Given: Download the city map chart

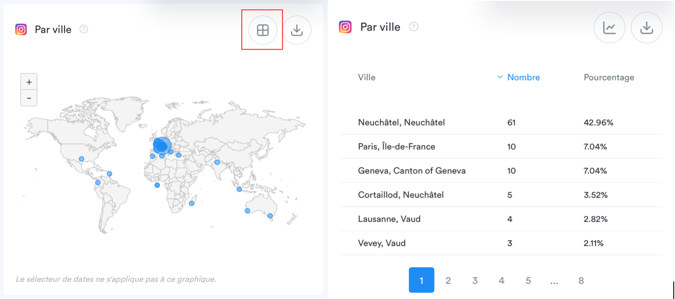Looking at the screenshot, I should click(297, 30).
